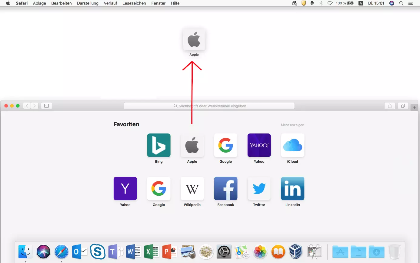Click the Wi-Fi menu bar icon
This screenshot has height=263, width=420.
(x=330, y=3)
